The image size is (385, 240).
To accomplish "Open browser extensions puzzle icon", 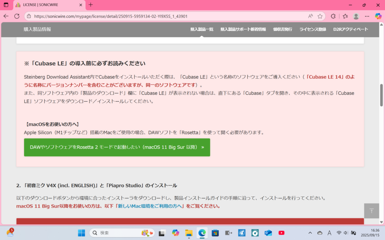I will click(x=333, y=16).
